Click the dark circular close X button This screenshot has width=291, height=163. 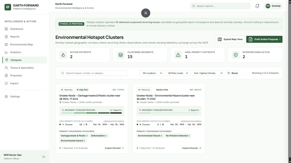[x=146, y=13]
